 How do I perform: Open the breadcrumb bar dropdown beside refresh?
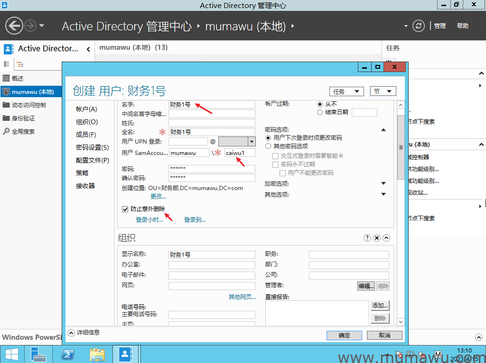coord(406,26)
